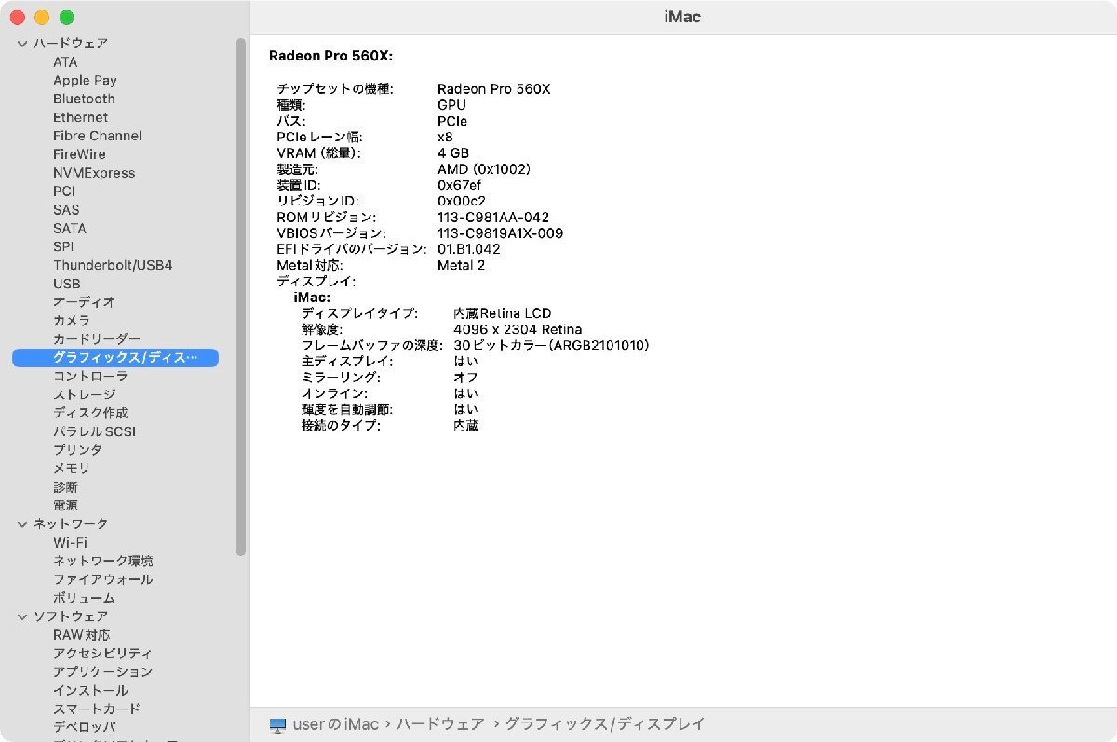Viewport: 1117px width, 742px height.
Task: Select the ストレージ sidebar item
Action: 84,394
